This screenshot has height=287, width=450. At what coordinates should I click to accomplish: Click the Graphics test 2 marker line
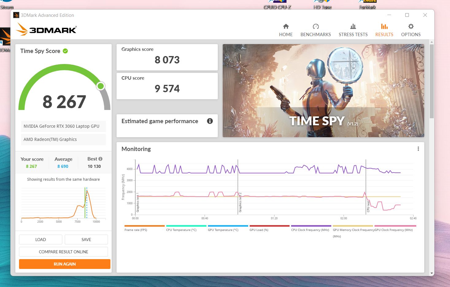238,187
